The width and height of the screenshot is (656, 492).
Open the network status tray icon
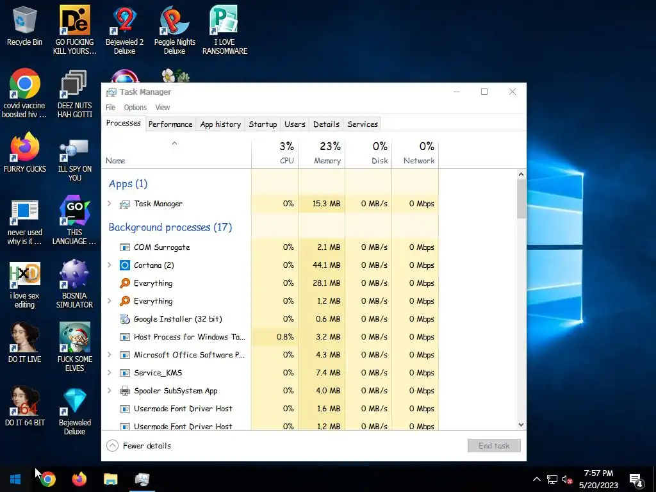552,479
